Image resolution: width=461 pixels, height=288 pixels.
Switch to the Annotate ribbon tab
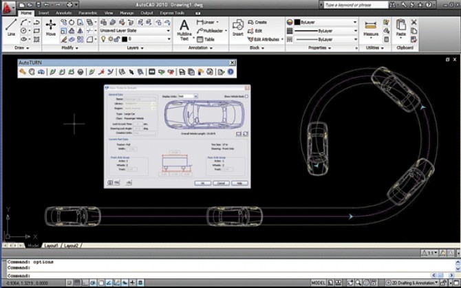[63, 13]
